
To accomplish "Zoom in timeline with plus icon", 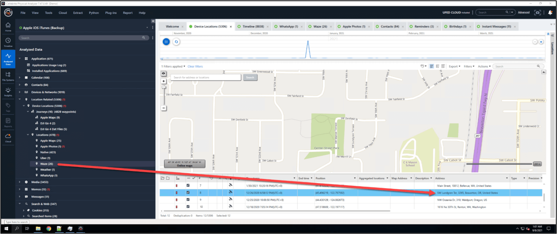I will point(541,42).
